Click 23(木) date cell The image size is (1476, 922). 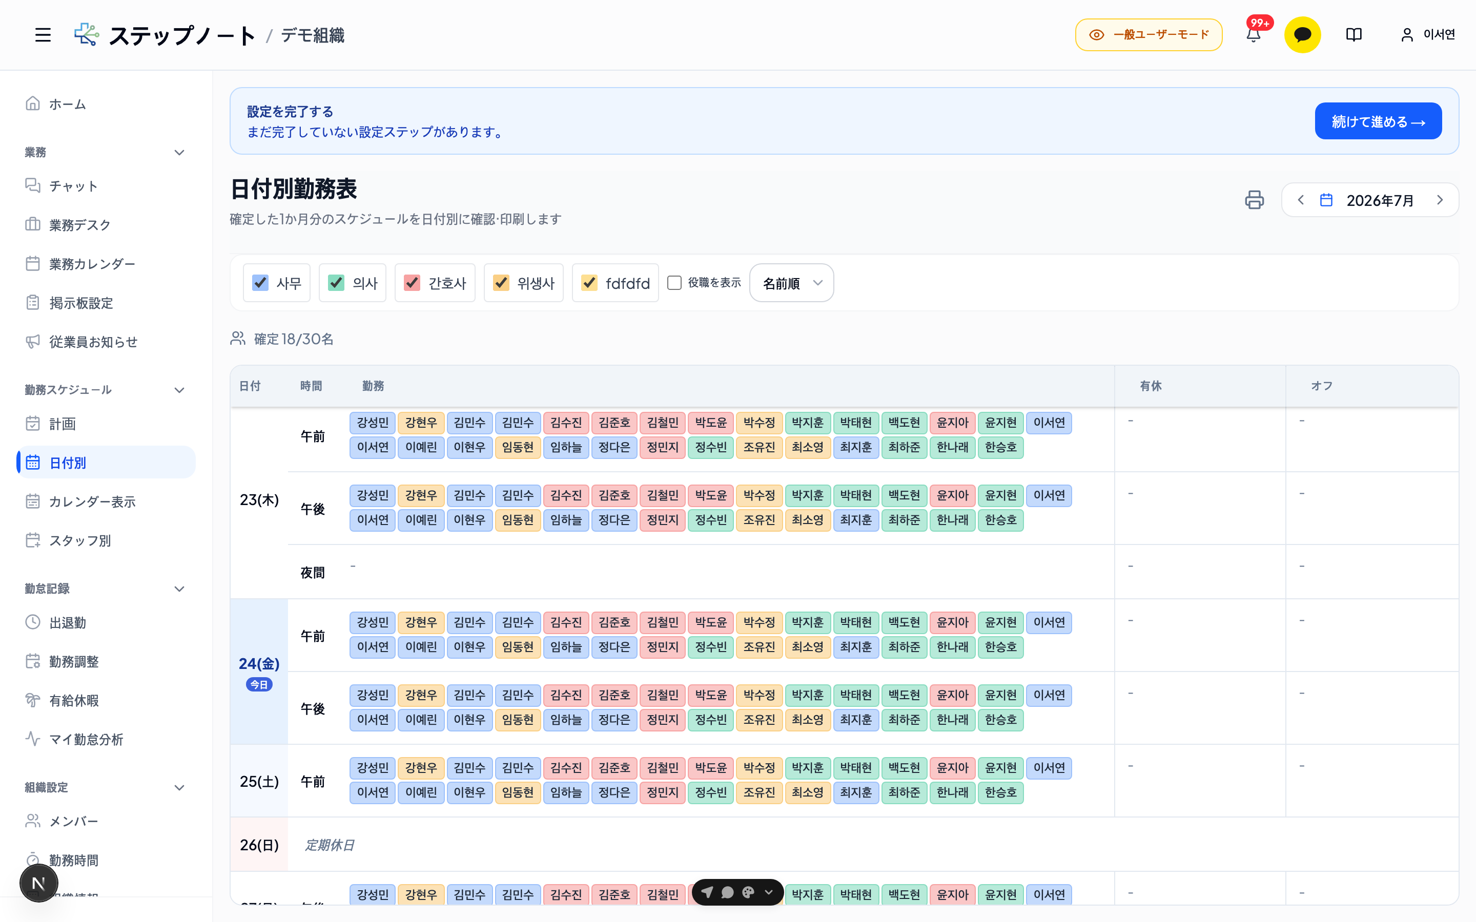coord(259,500)
